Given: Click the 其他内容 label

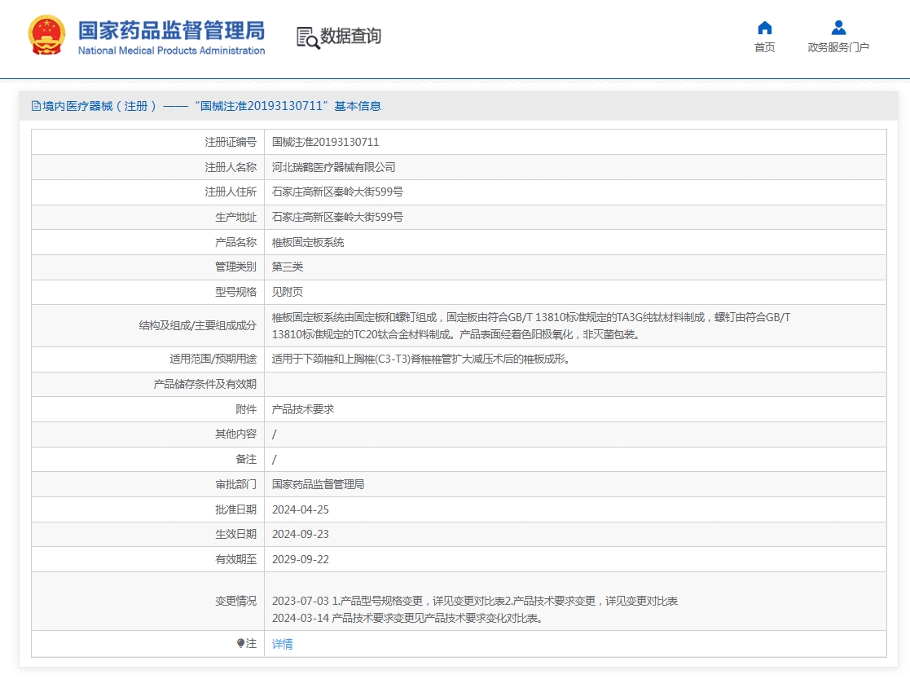Looking at the screenshot, I should [x=235, y=434].
